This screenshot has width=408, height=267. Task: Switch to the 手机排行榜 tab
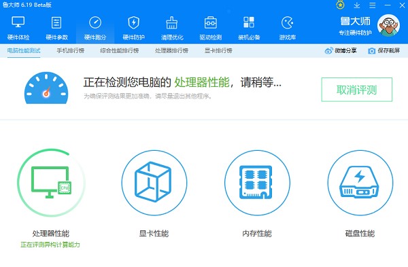click(71, 50)
